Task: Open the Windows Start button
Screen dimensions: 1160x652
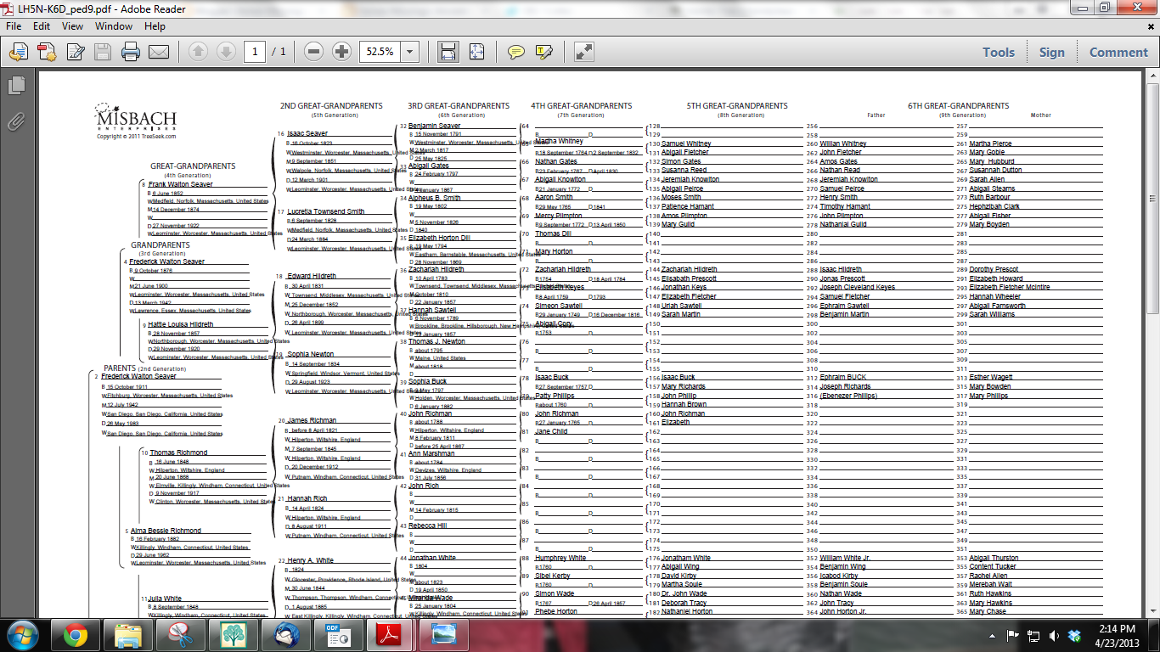Action: 21,635
